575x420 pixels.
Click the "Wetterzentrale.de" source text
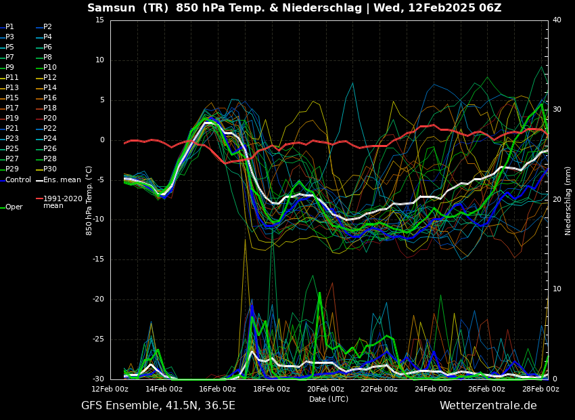488,406
